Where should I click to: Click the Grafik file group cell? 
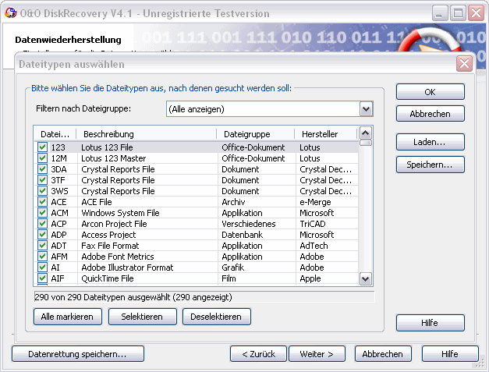pos(233,267)
